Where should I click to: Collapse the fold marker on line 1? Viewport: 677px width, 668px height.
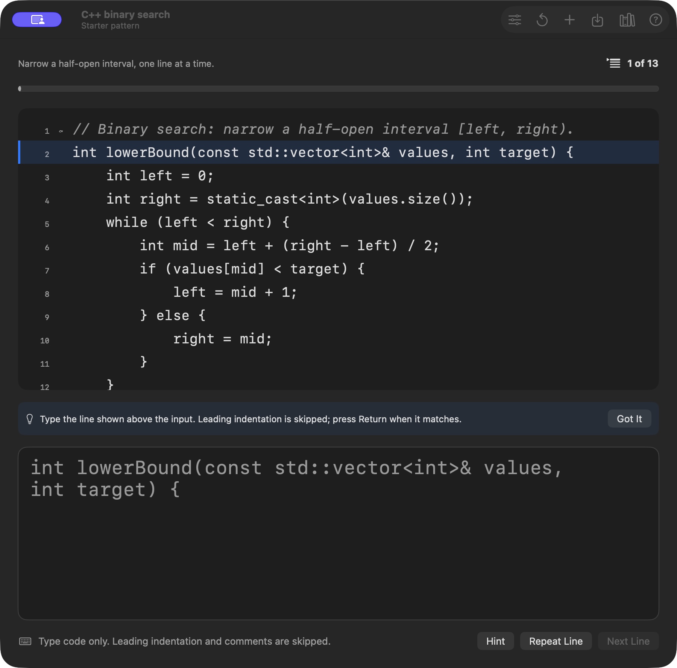[61, 131]
